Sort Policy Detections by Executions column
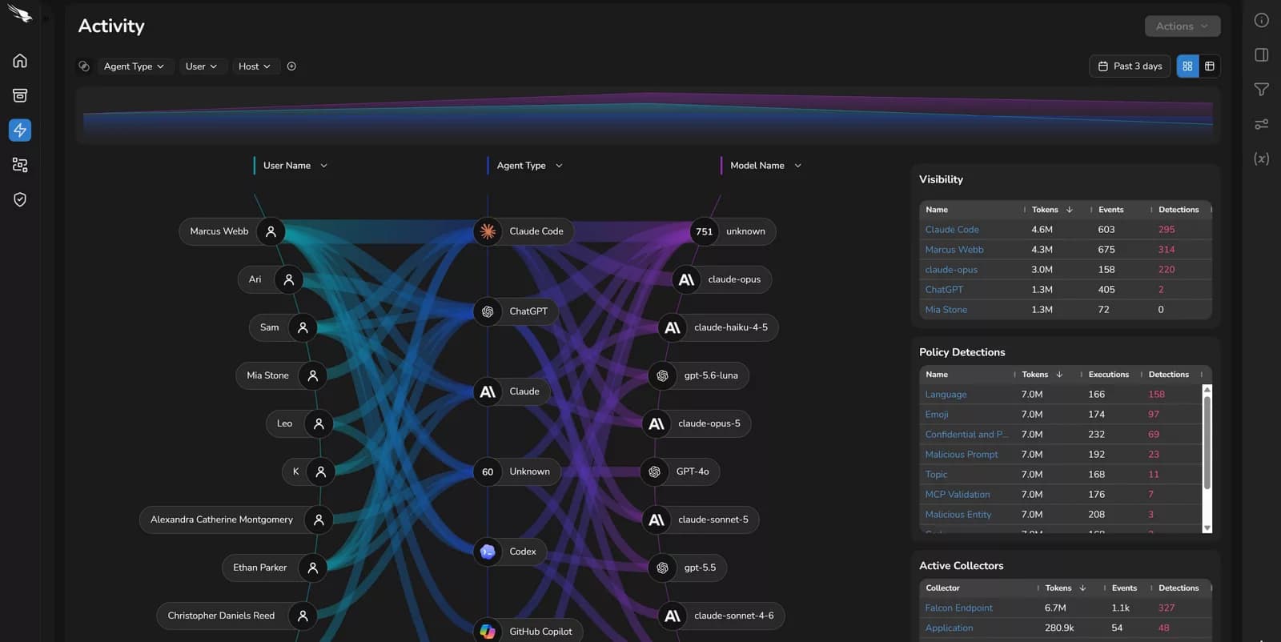 1108,375
